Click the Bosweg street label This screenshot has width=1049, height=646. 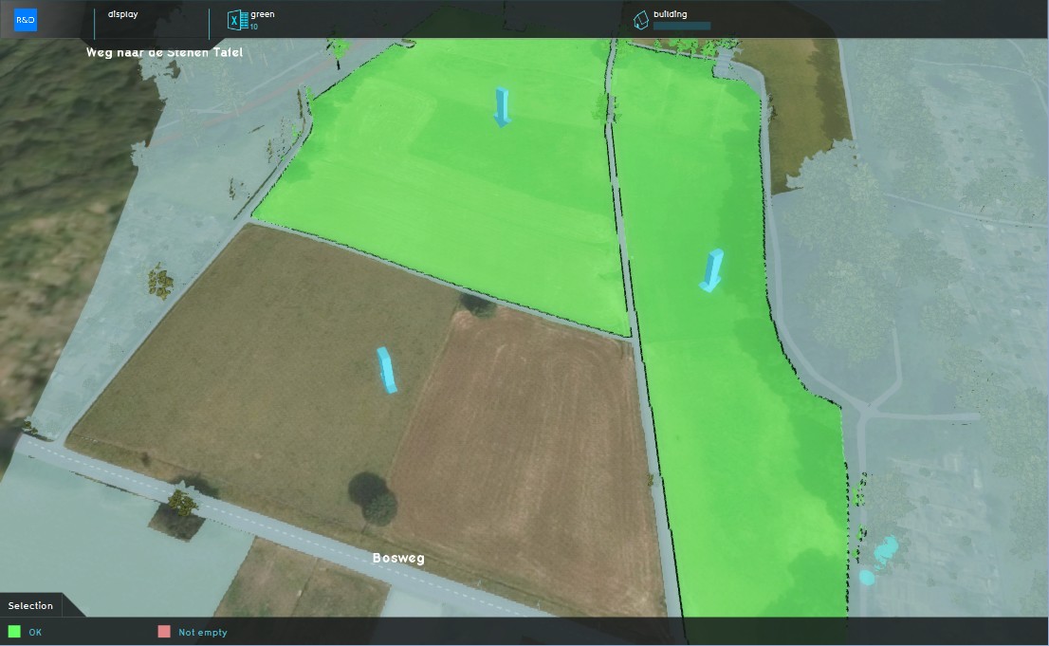click(x=398, y=558)
